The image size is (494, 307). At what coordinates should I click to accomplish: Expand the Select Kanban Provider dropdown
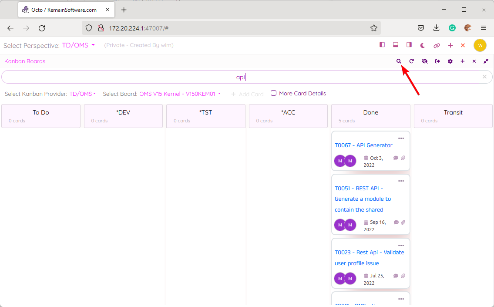[82, 94]
